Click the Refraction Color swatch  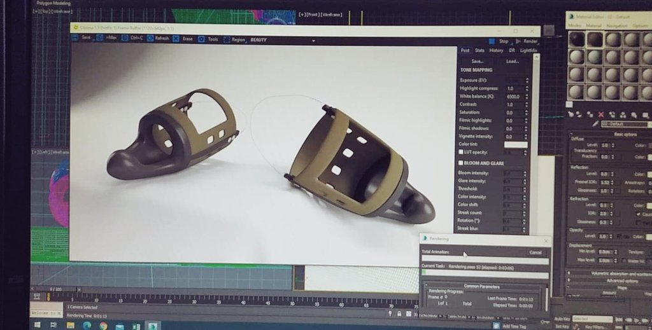coord(649,206)
